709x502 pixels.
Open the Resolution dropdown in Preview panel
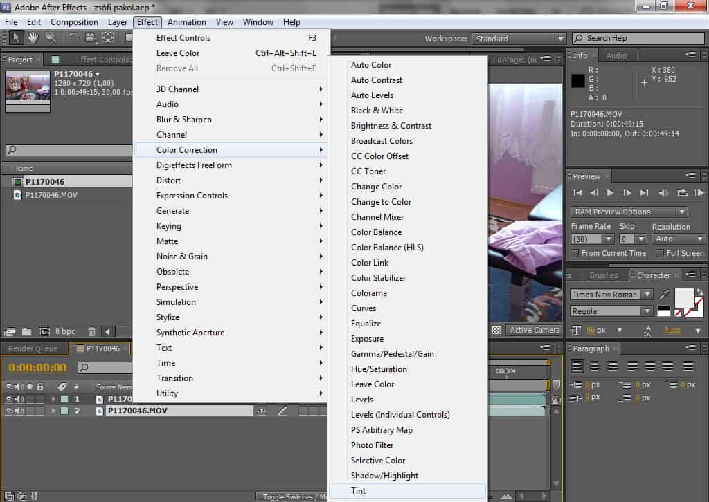(679, 239)
